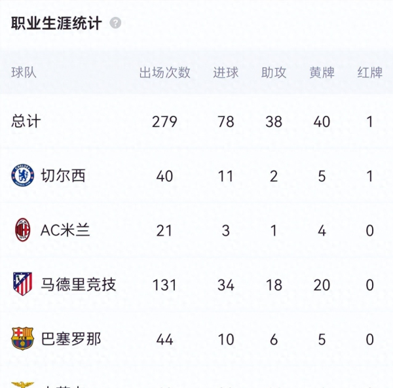
Task: Open the AC米兰 team name link
Action: tap(65, 230)
